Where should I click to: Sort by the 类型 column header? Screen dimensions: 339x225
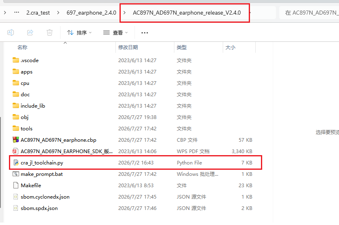click(x=182, y=47)
